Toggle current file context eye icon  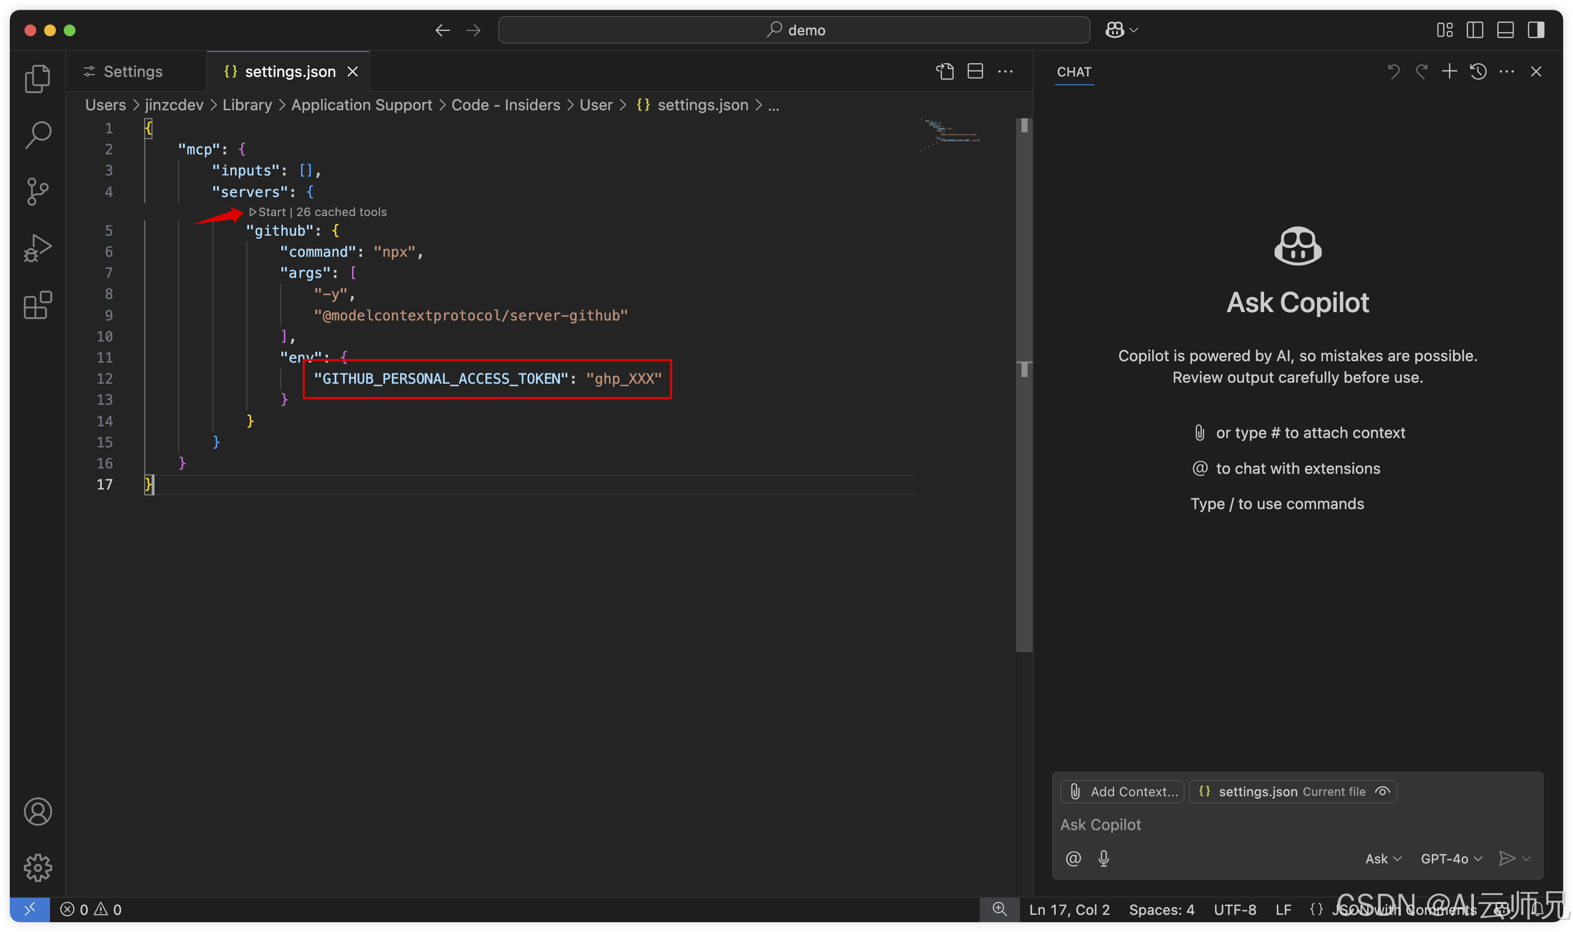coord(1383,791)
